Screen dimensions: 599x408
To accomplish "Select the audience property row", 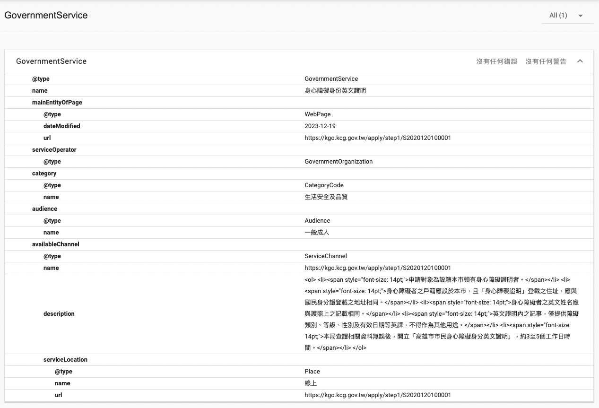I will point(44,209).
